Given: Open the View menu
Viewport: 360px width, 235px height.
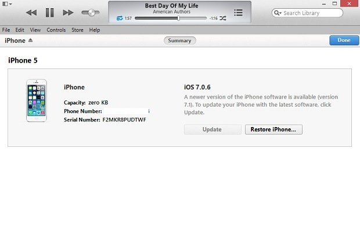Looking at the screenshot, I should (35, 30).
